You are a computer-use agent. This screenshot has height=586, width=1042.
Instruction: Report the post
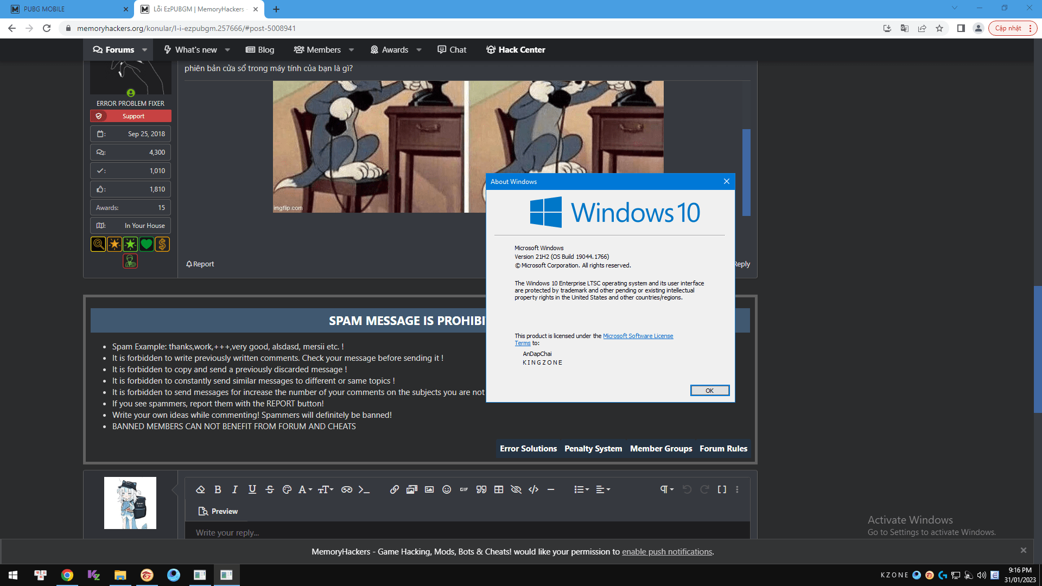tap(200, 264)
